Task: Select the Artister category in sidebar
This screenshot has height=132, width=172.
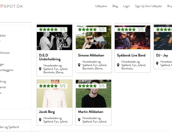Action: click(5, 53)
